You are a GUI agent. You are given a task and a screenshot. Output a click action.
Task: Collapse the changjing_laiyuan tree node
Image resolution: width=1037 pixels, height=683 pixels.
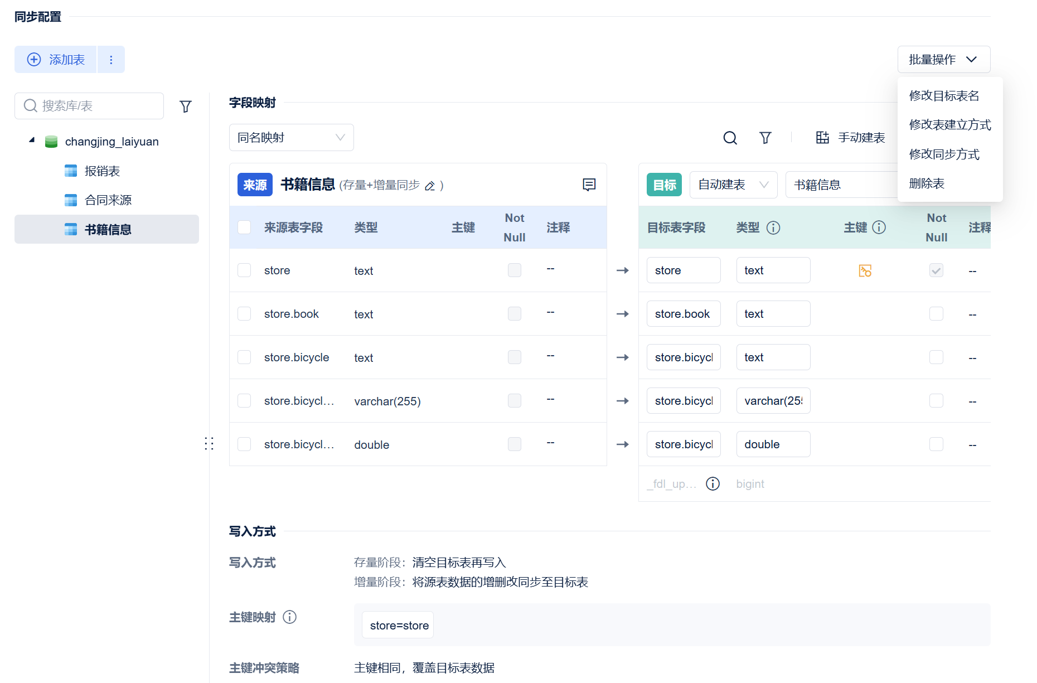click(x=32, y=141)
